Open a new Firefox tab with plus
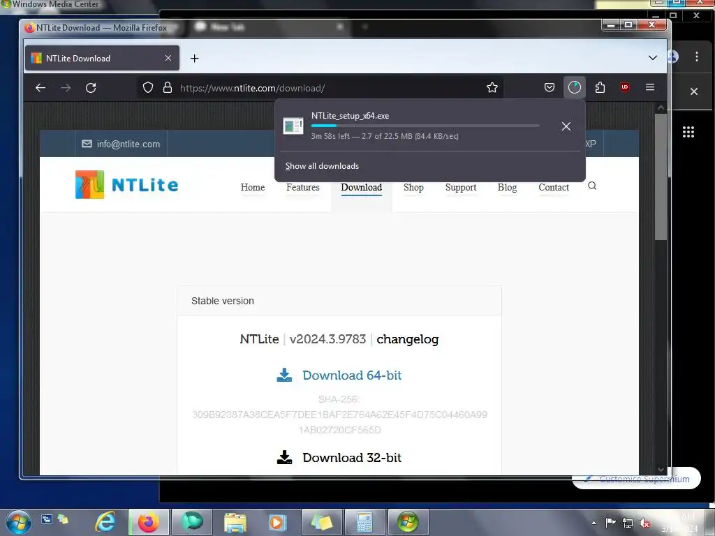This screenshot has height=536, width=715. pyautogui.click(x=194, y=59)
